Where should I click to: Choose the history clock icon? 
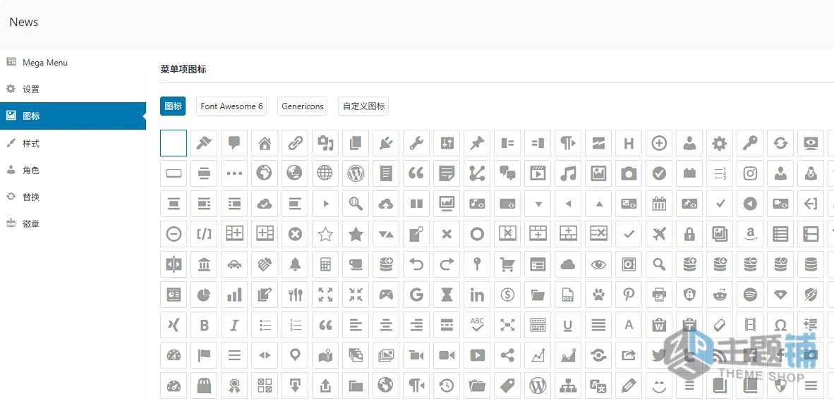(446, 385)
